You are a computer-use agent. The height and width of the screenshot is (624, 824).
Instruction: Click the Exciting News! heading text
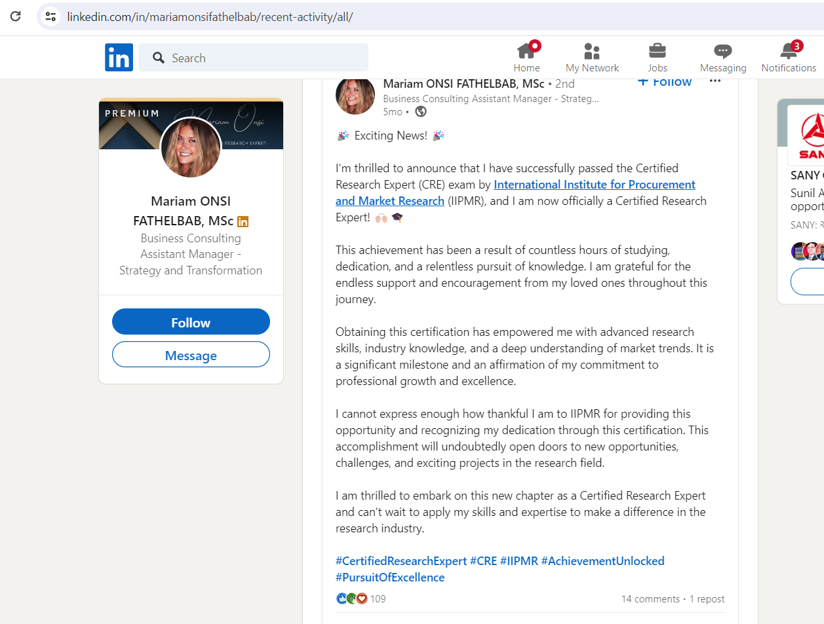pyautogui.click(x=391, y=136)
